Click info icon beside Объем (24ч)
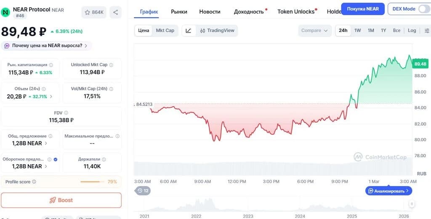Screen dimensions: 431x219 44,89
